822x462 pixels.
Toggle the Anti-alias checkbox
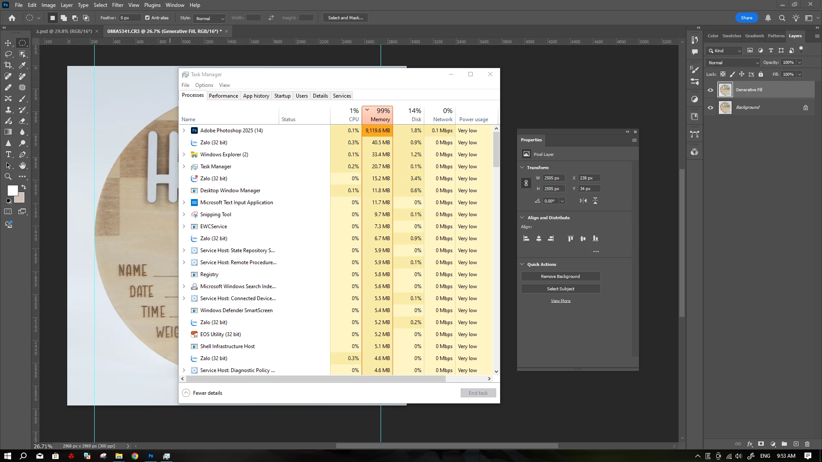coord(147,18)
